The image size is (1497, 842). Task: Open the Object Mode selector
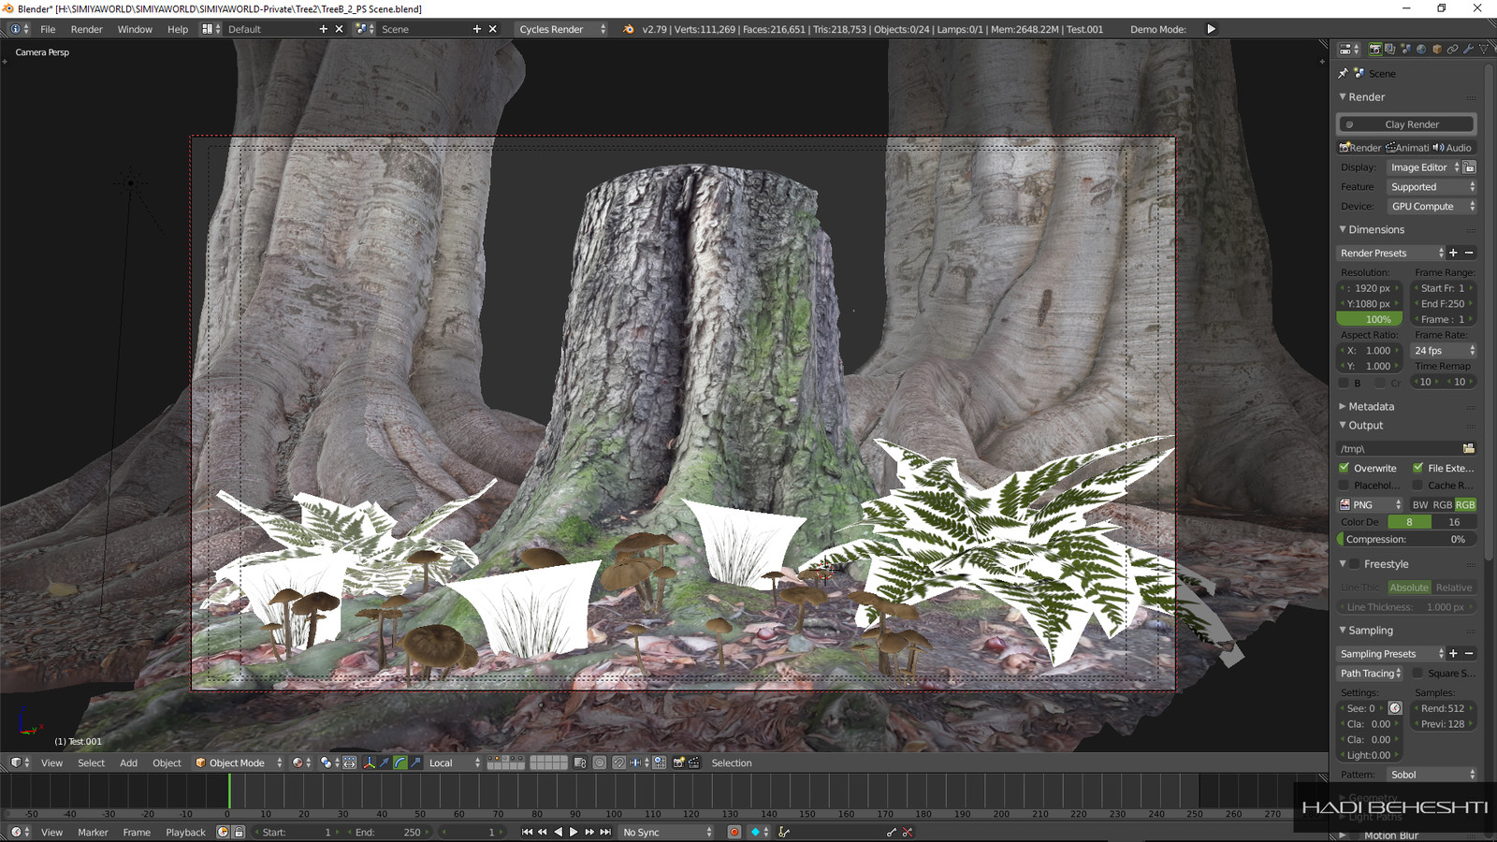point(239,762)
